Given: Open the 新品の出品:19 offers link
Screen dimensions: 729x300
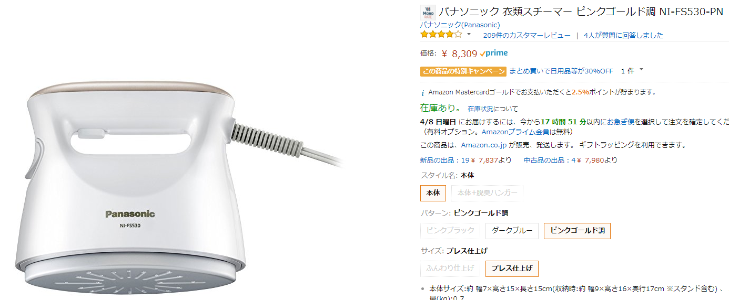Looking at the screenshot, I should pyautogui.click(x=465, y=160).
